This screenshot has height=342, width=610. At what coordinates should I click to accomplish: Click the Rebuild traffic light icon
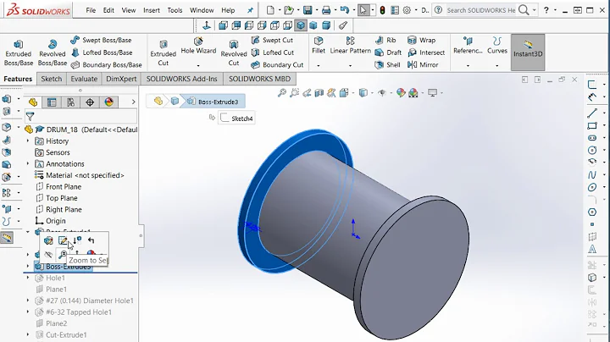coord(382,10)
